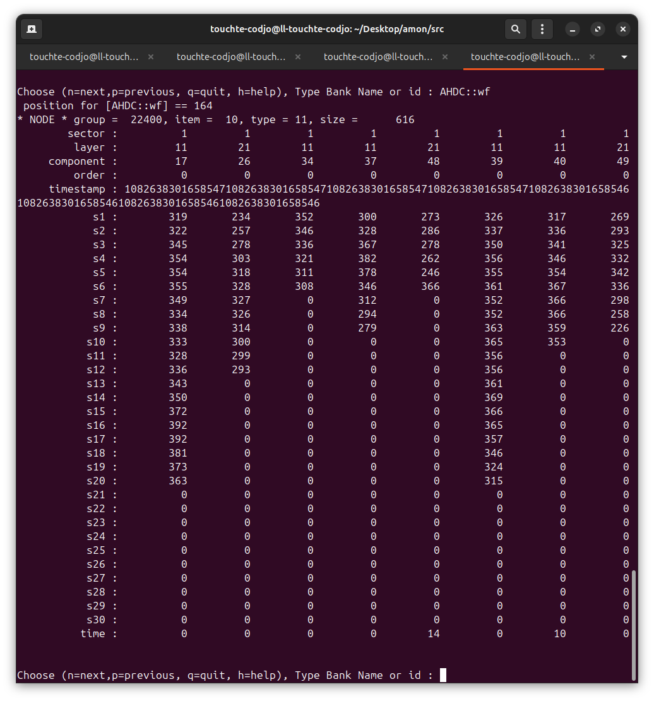Click the s19 value 324
Viewport: 654px width, 701px height.
(x=494, y=467)
